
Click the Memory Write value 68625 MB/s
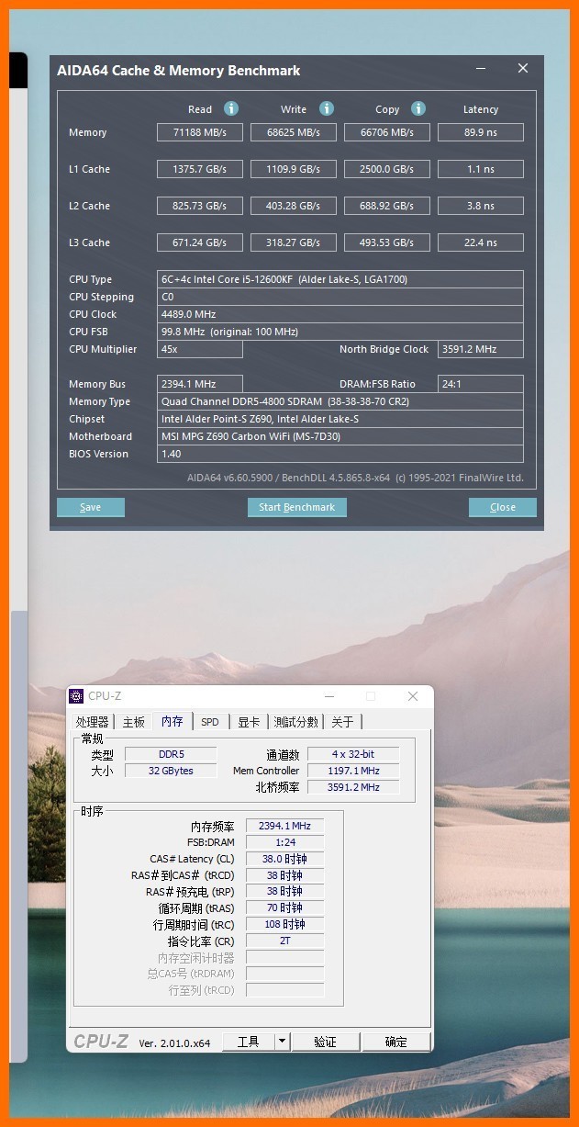pyautogui.click(x=294, y=132)
